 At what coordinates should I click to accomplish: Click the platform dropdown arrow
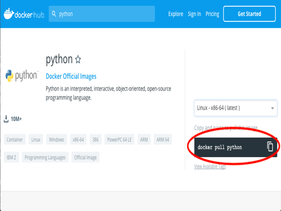click(273, 108)
